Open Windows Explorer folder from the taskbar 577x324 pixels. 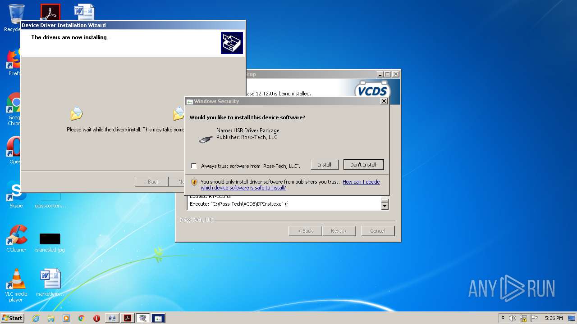51,318
